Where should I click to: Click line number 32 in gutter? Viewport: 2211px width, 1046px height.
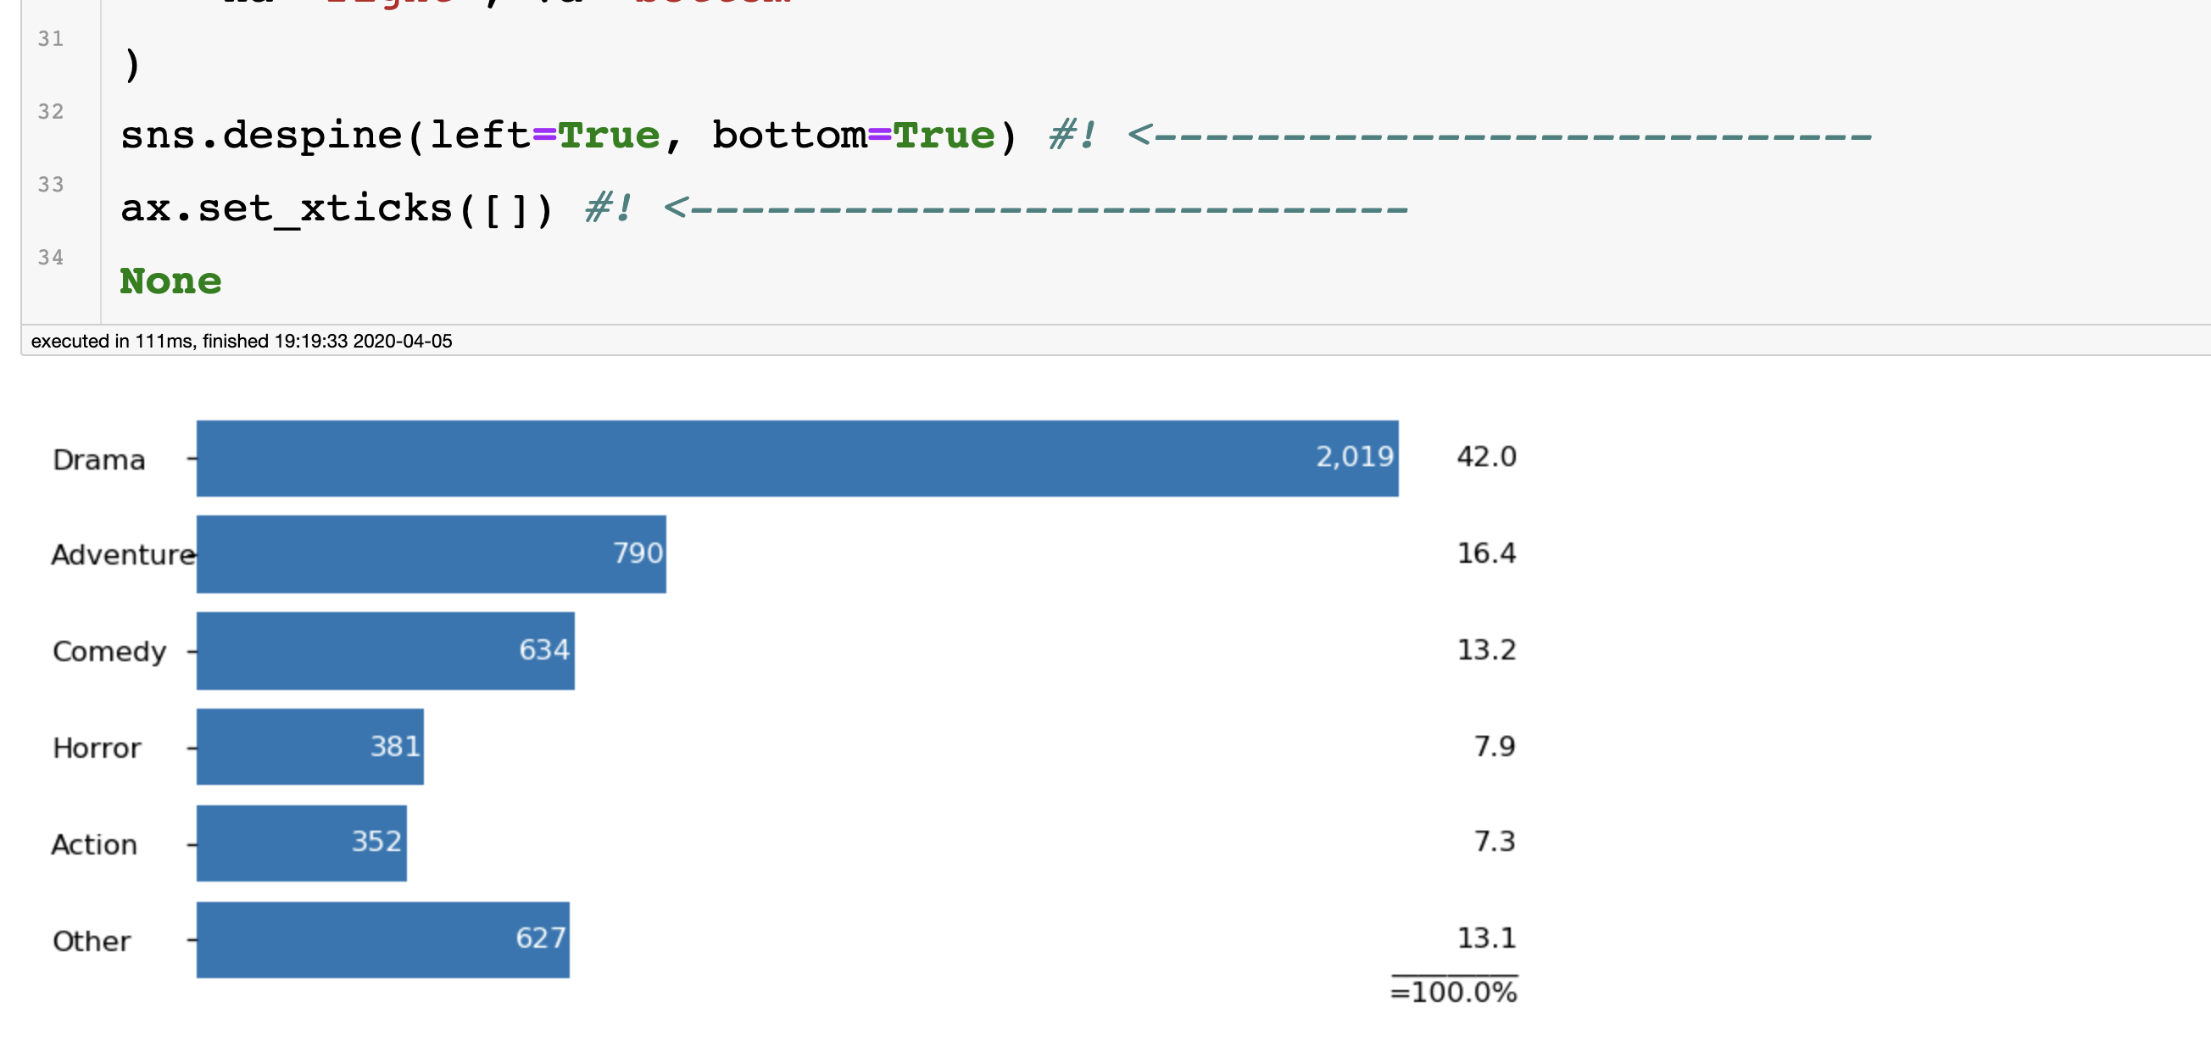pos(51,112)
